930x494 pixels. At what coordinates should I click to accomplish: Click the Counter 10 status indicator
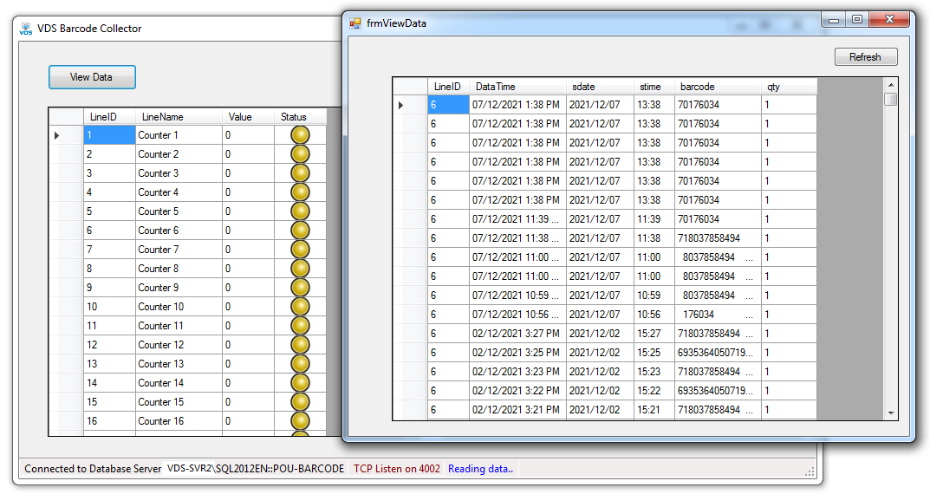[x=300, y=307]
